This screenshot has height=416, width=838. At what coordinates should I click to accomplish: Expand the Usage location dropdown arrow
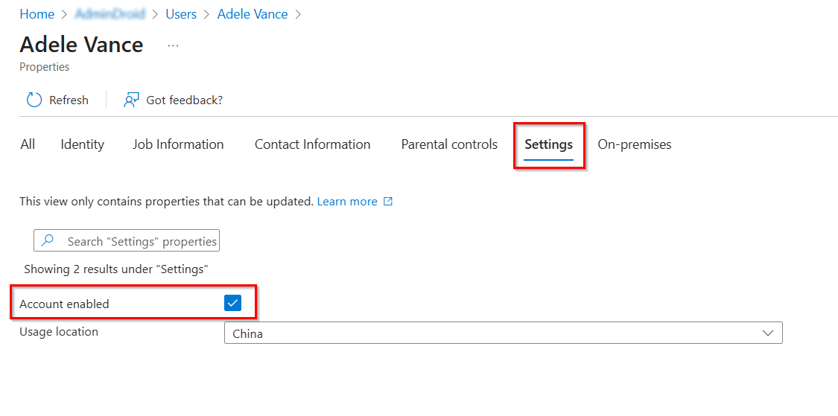(x=768, y=333)
